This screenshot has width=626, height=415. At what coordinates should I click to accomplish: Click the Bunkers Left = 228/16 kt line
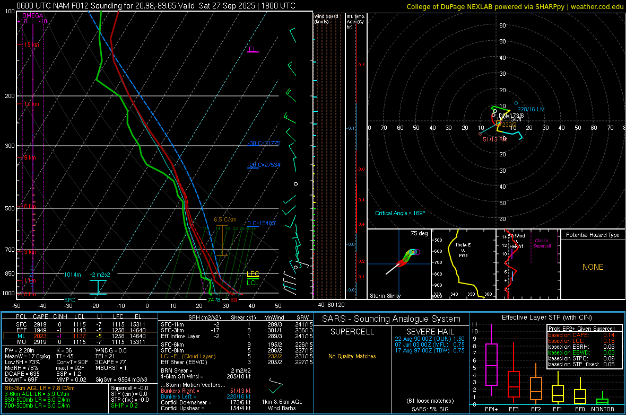(x=206, y=396)
